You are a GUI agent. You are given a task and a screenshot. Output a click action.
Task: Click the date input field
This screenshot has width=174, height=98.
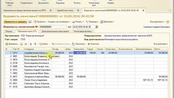tap(84, 27)
